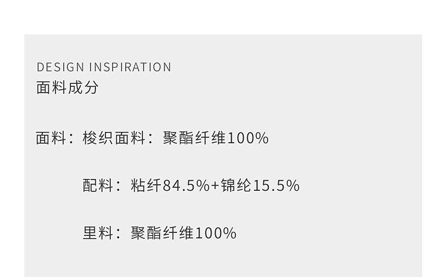
Task: Click 100% in the 里料 row
Action: pyautogui.click(x=216, y=232)
